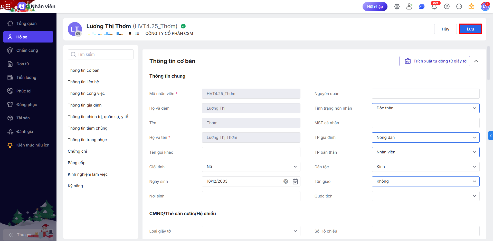The image size is (493, 241).
Task: Open the notifications bell
Action: click(434, 7)
